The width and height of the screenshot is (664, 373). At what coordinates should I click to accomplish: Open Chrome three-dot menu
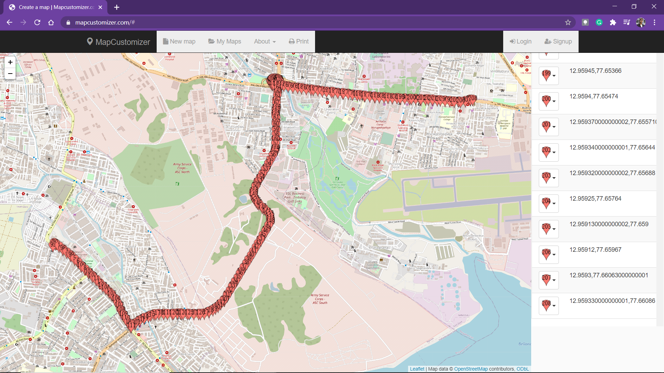click(654, 22)
